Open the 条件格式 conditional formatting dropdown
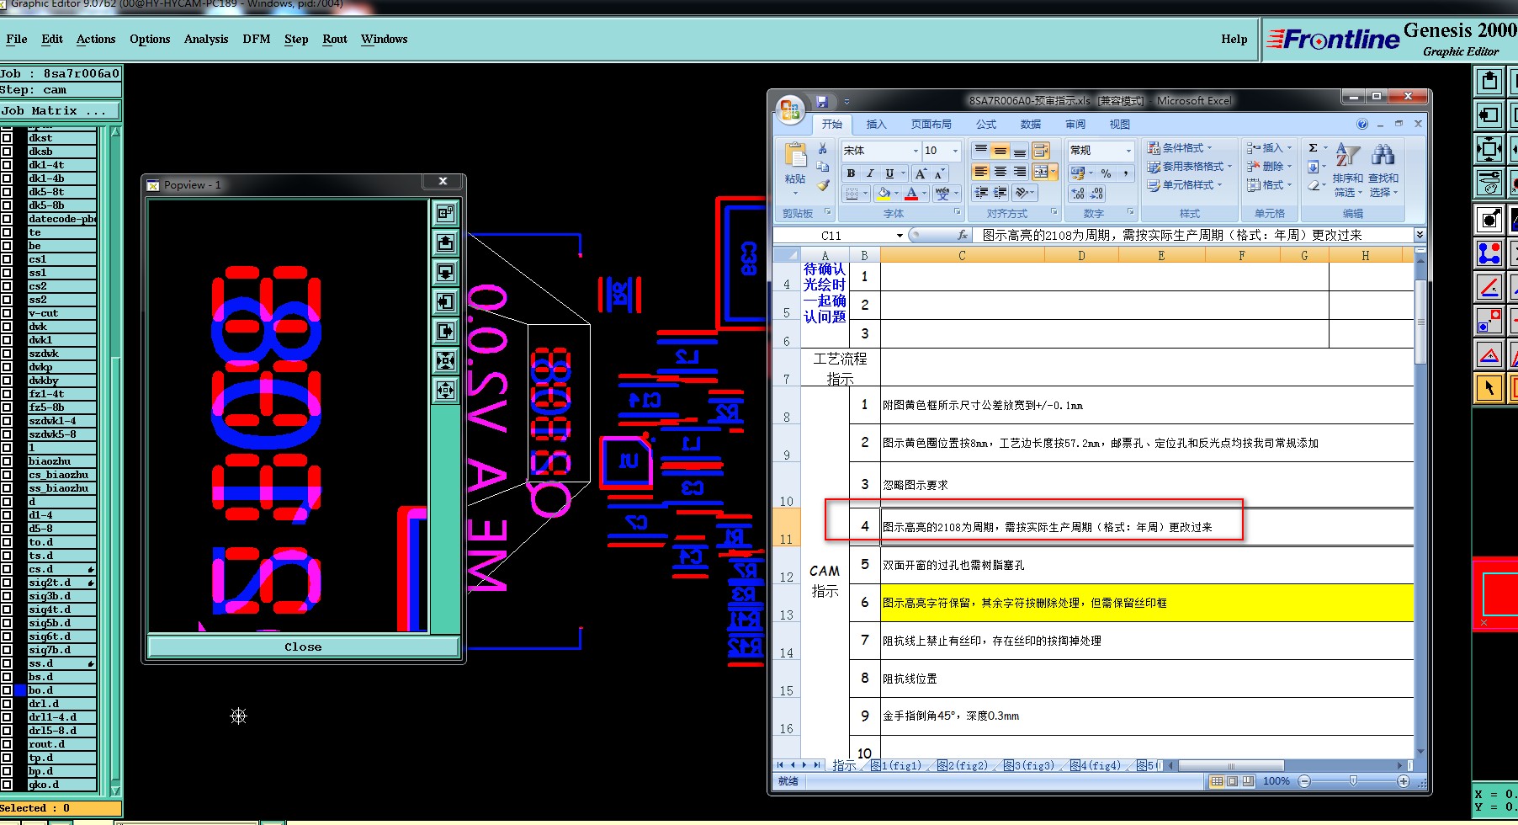Viewport: 1518px width, 825px height. pos(1180,148)
